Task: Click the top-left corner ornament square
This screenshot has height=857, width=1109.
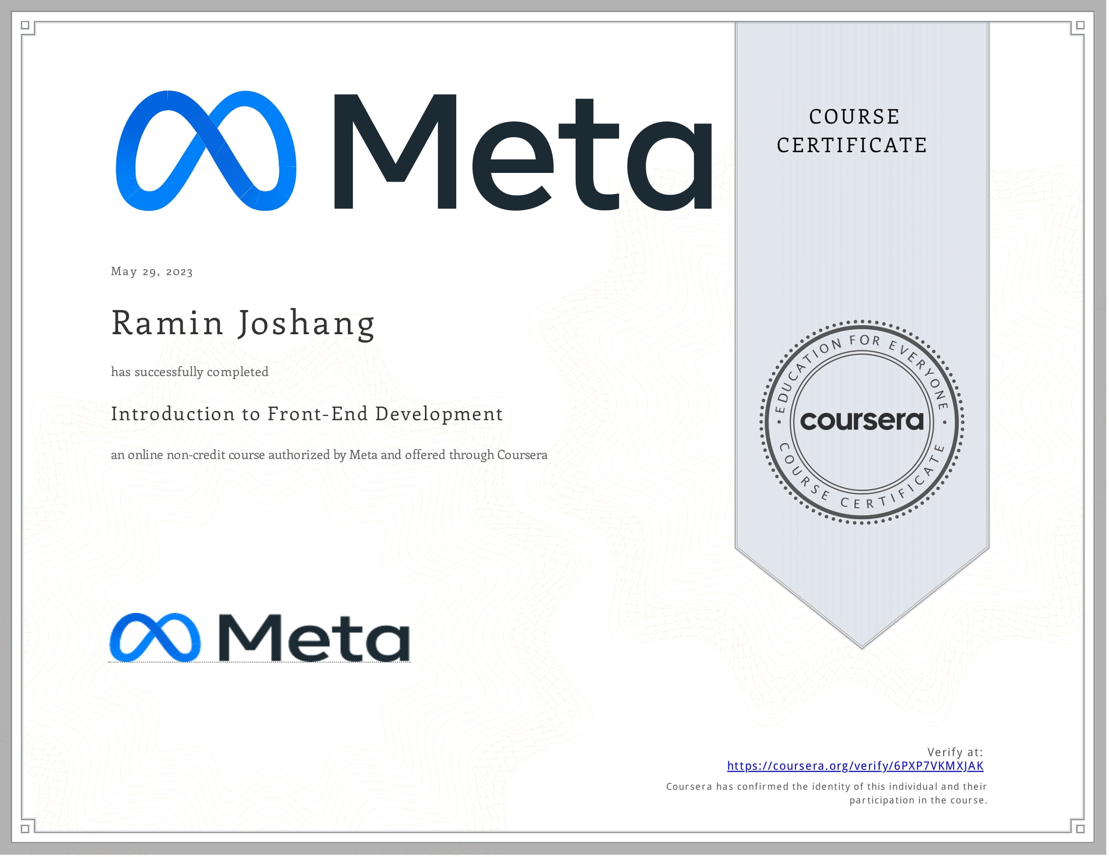Action: (x=25, y=25)
